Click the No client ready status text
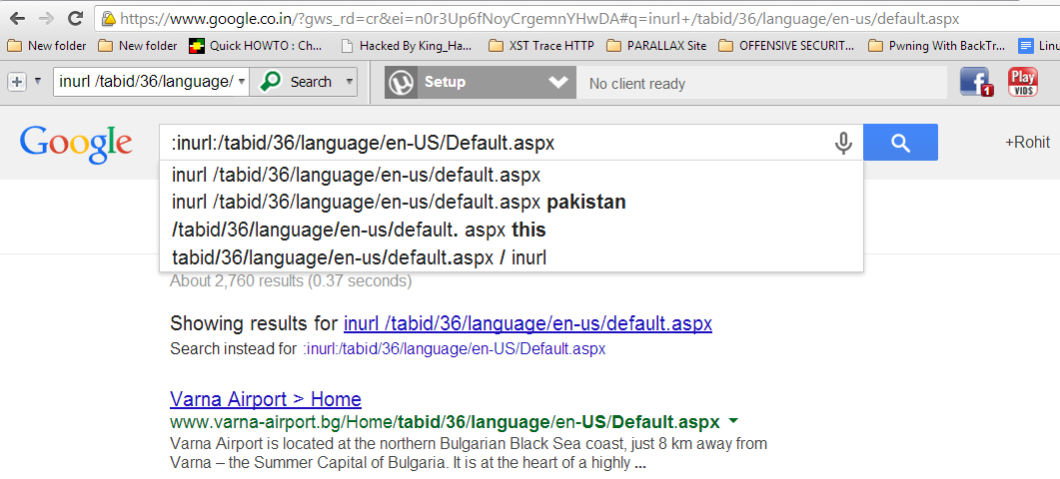1060x479 pixels. pos(636,84)
